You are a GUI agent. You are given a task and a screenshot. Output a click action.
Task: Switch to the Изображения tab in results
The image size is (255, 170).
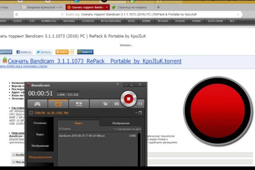pos(121,123)
